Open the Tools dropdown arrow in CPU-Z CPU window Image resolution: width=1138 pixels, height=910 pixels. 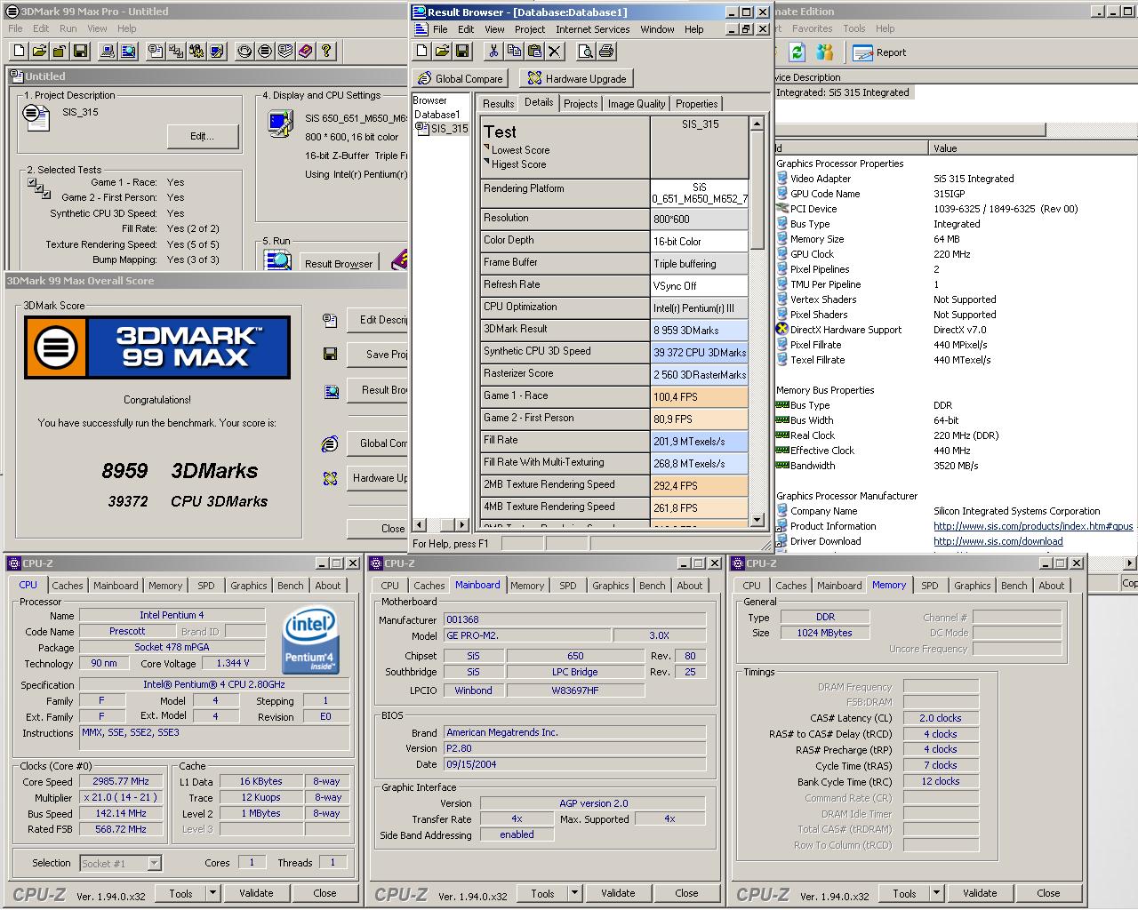click(213, 893)
